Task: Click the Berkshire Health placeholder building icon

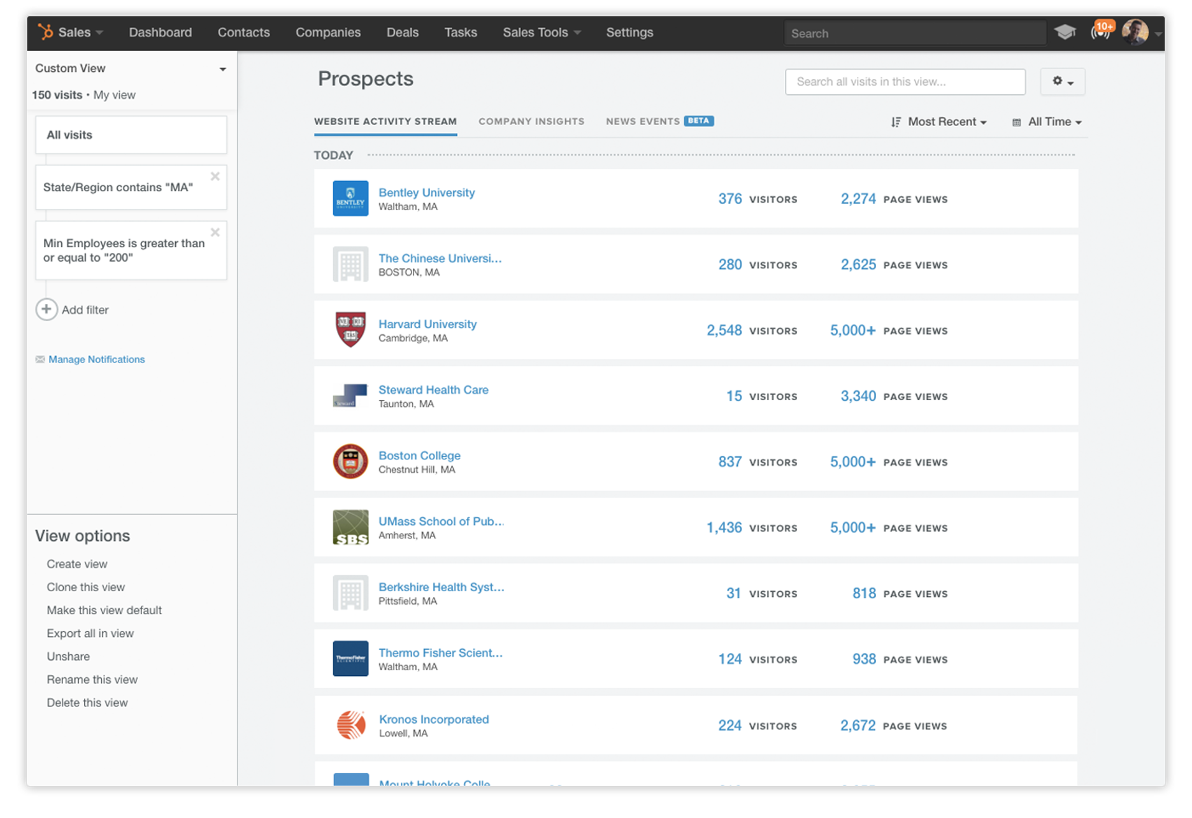Action: point(350,592)
